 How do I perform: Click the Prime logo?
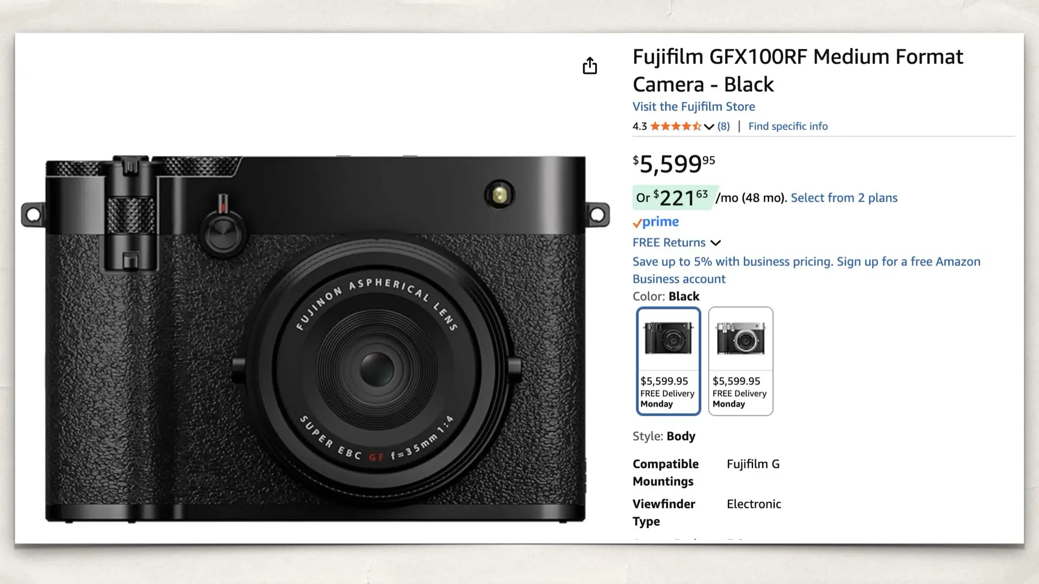click(x=655, y=222)
